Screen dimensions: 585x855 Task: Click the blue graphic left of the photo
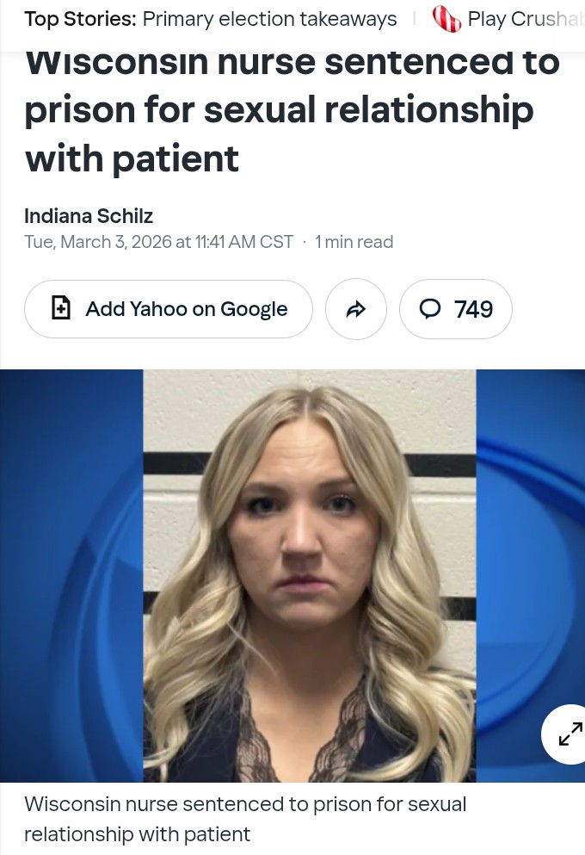coord(71,576)
